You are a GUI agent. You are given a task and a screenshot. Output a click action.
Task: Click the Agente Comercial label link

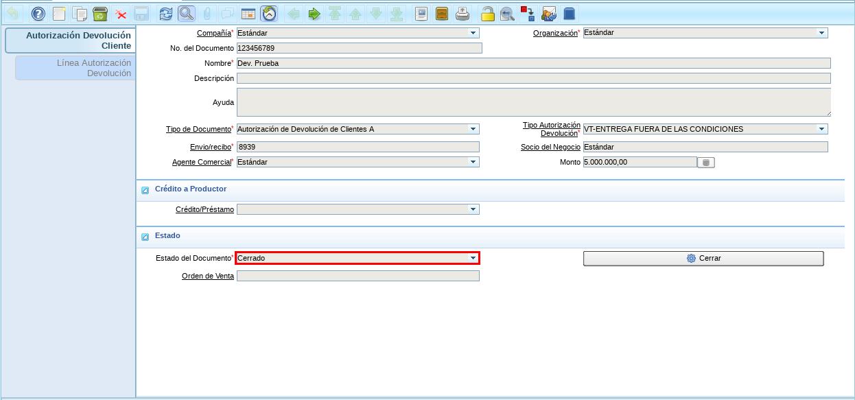[202, 162]
